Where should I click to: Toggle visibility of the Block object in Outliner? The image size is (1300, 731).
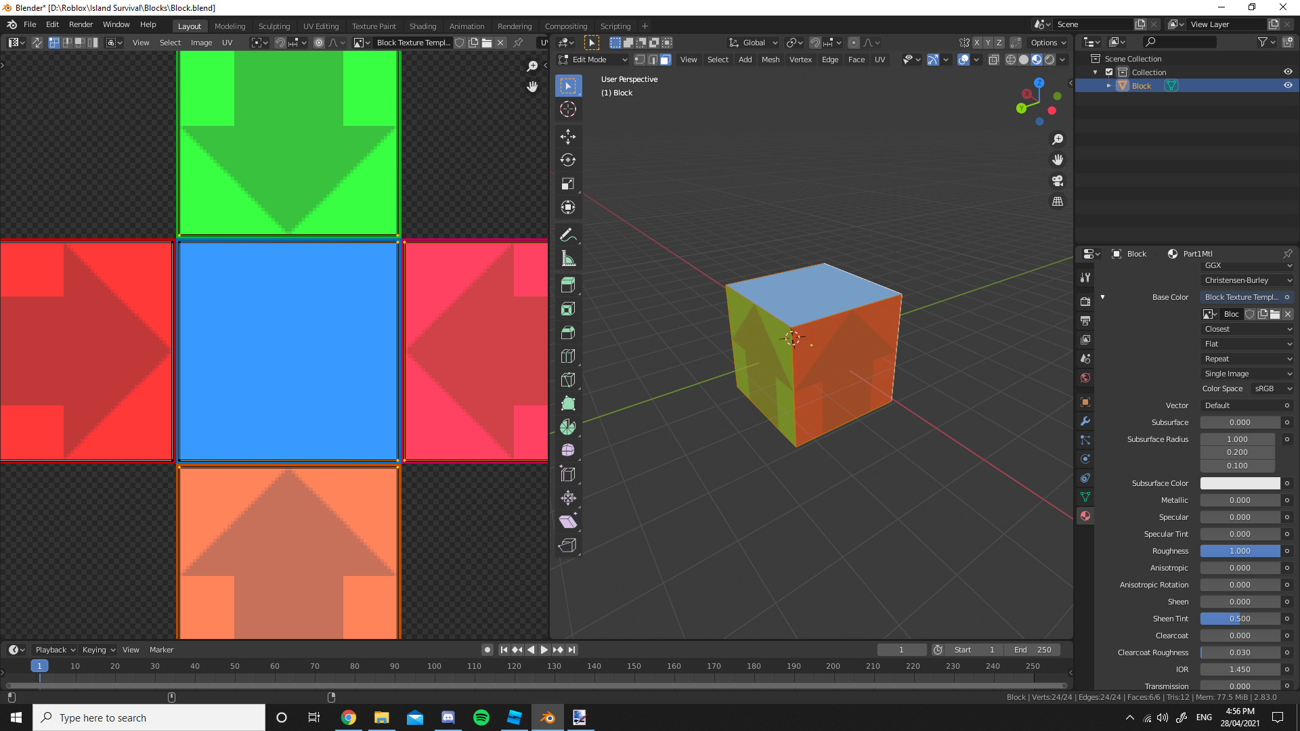(1288, 85)
